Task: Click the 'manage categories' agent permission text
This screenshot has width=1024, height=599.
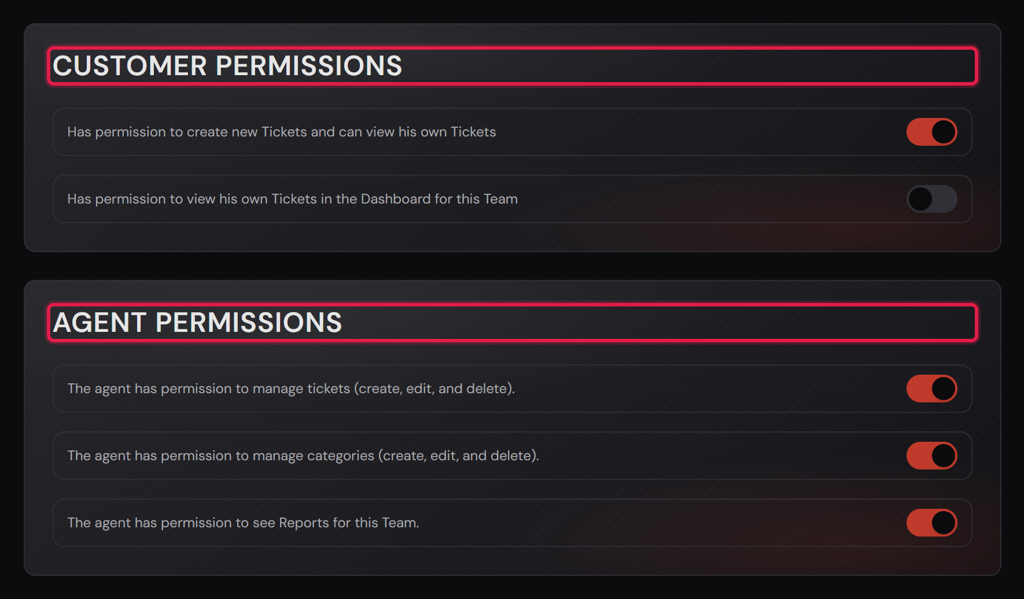Action: point(303,456)
